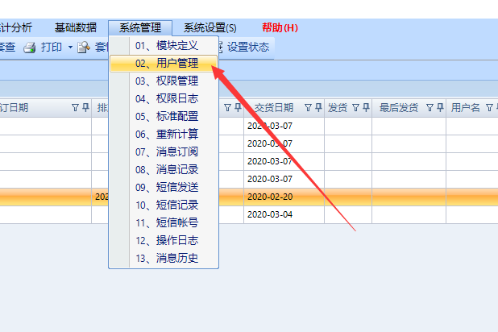Open 03、权限管理 from the menu
The image size is (498, 332).
coord(166,81)
